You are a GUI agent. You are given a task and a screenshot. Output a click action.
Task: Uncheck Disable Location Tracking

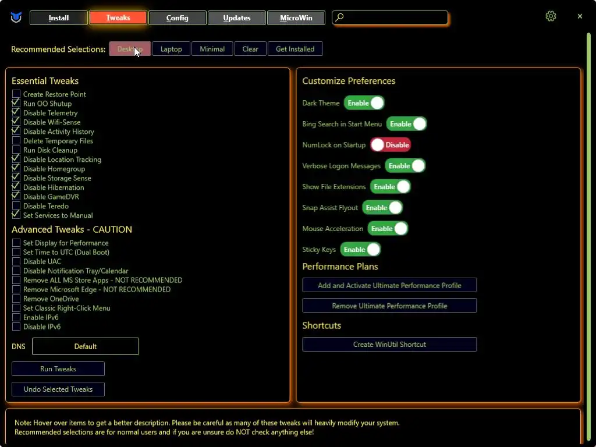pyautogui.click(x=16, y=159)
